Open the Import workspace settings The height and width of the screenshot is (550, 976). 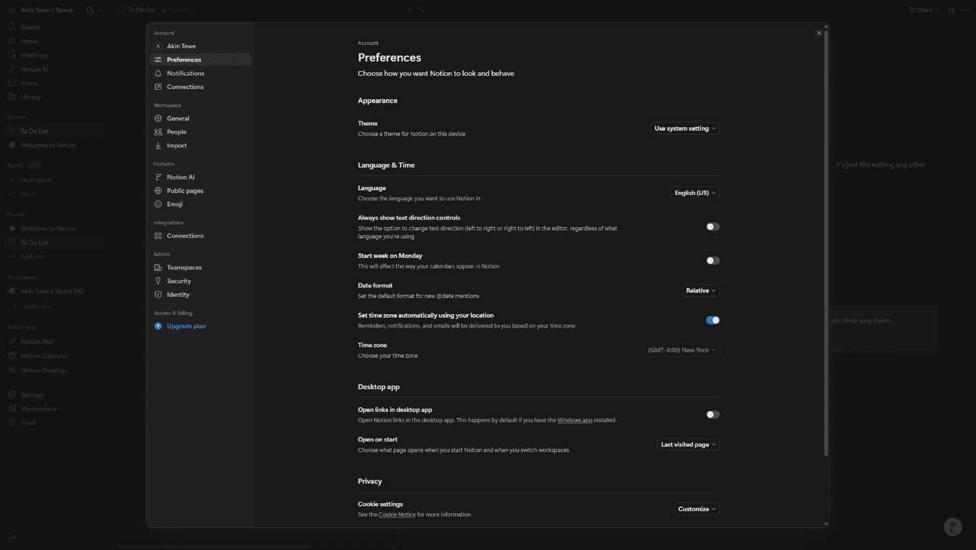tap(176, 145)
